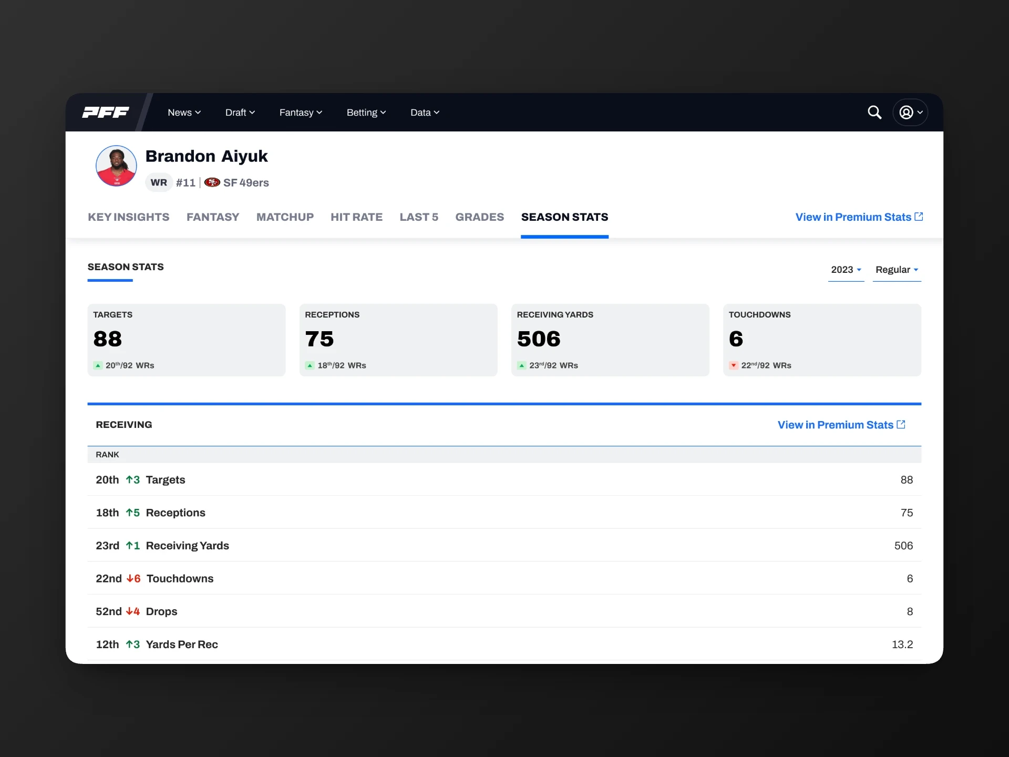
Task: Click the SF 49ers team logo
Action: point(212,182)
